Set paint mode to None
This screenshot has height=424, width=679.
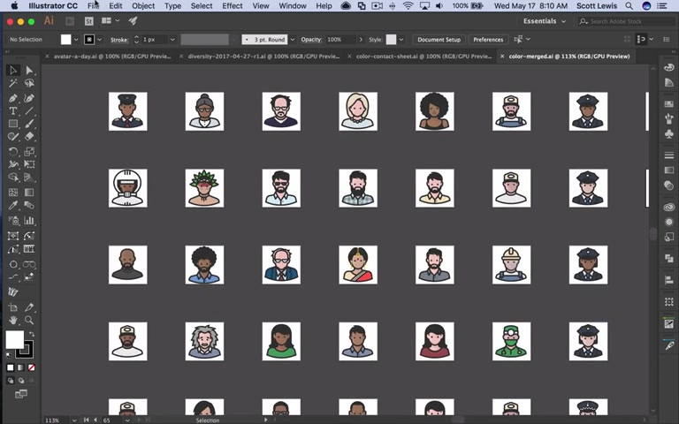[x=32, y=367]
